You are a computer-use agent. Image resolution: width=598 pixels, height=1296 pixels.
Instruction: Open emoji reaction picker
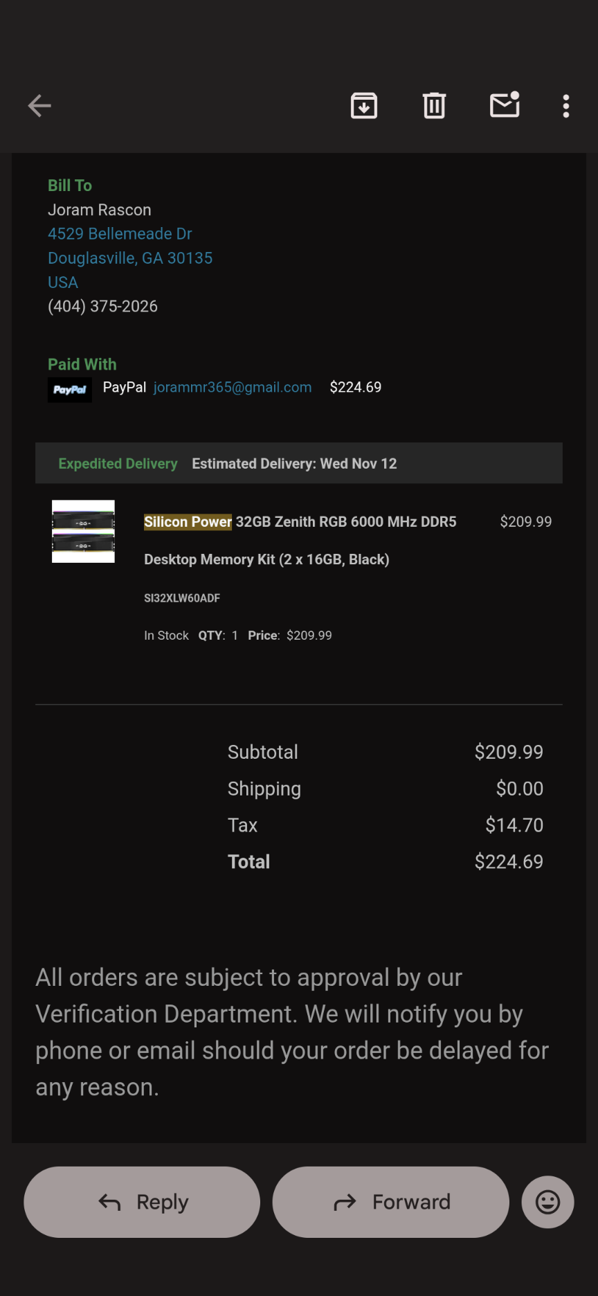point(547,1202)
